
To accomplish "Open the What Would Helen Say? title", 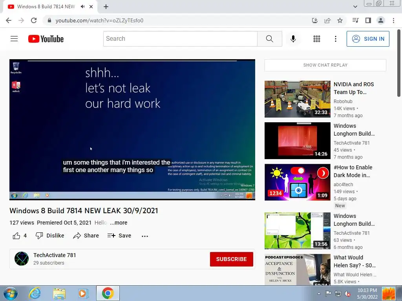I will (x=354, y=261).
